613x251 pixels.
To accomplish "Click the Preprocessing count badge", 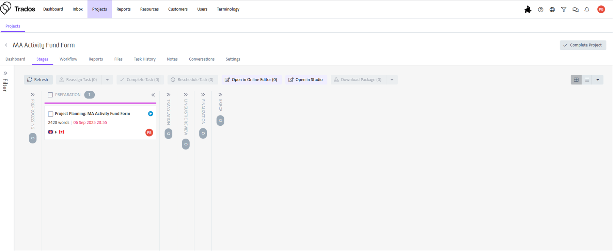I will pyautogui.click(x=33, y=138).
